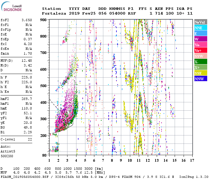Click the foF2 value 3.650

coord(27,20)
